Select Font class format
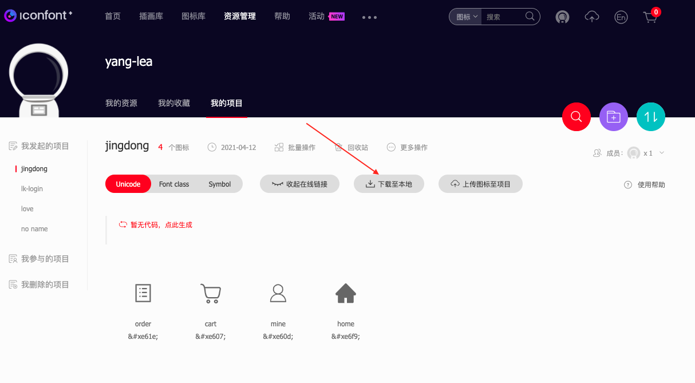Viewport: 695px width, 383px height. 174,184
